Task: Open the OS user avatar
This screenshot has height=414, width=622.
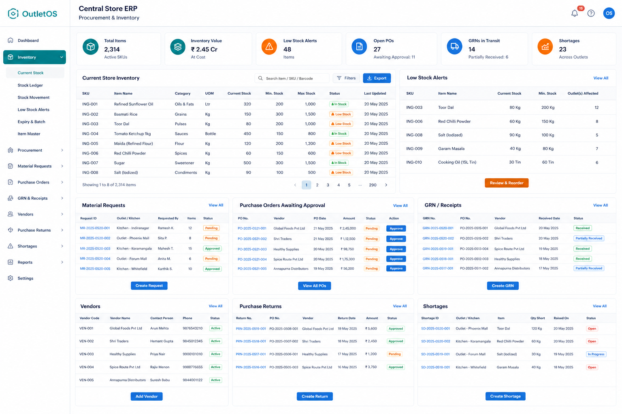Action: (609, 13)
